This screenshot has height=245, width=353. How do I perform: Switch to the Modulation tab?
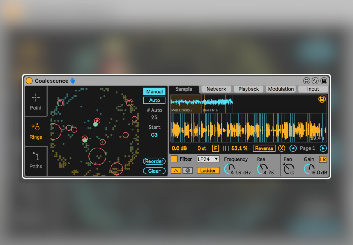click(x=281, y=89)
